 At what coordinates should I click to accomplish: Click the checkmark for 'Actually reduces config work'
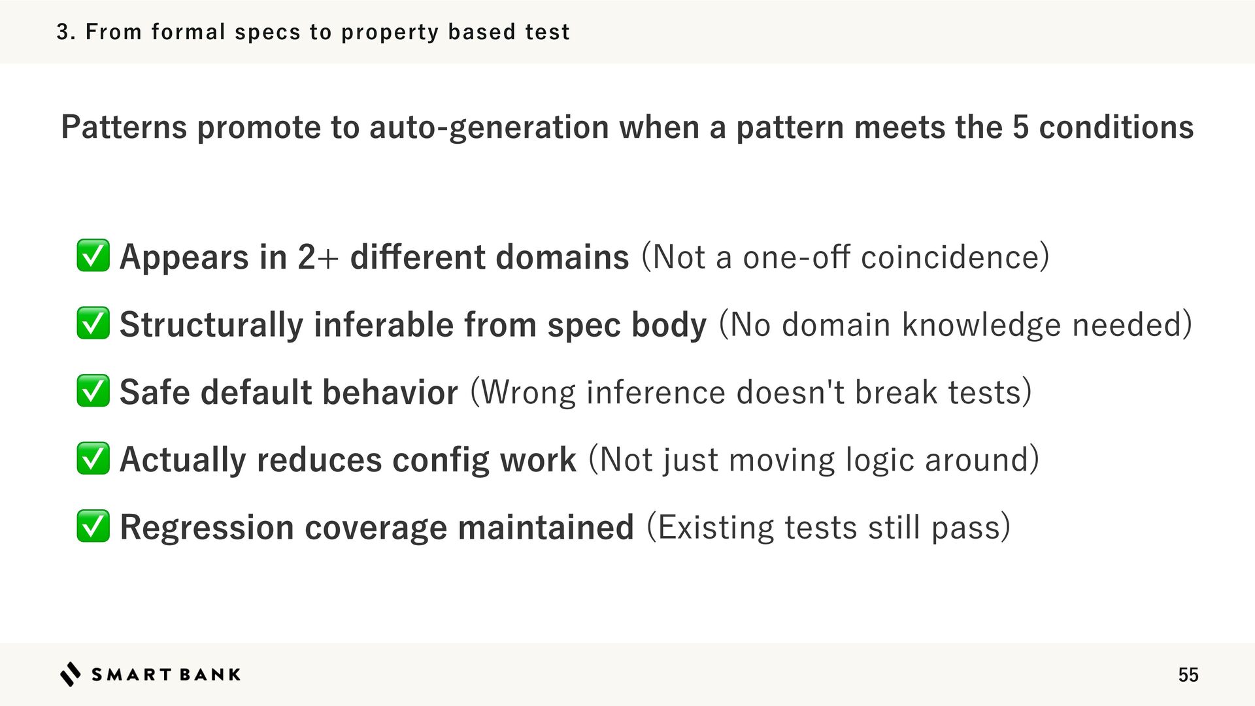pyautogui.click(x=93, y=458)
